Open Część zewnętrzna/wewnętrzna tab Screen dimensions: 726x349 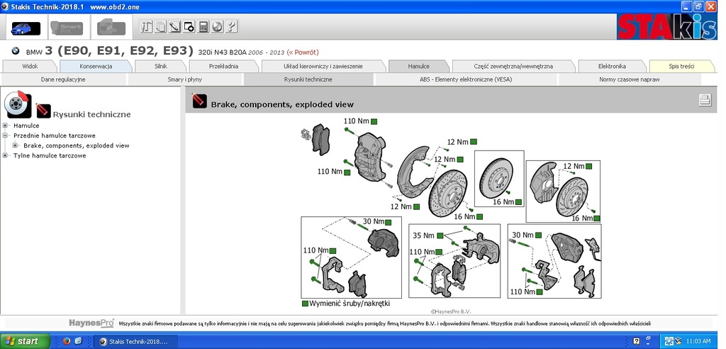tap(513, 66)
